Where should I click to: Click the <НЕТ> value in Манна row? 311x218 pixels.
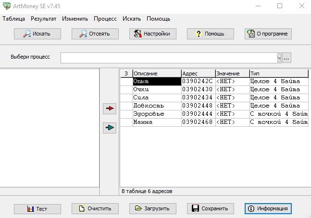[x=233, y=122]
